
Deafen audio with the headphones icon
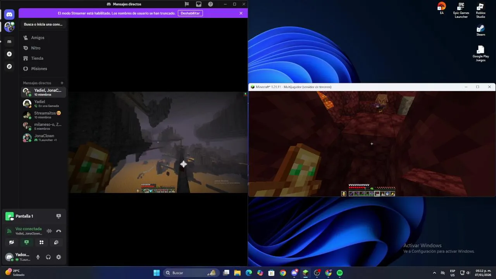[x=48, y=257]
